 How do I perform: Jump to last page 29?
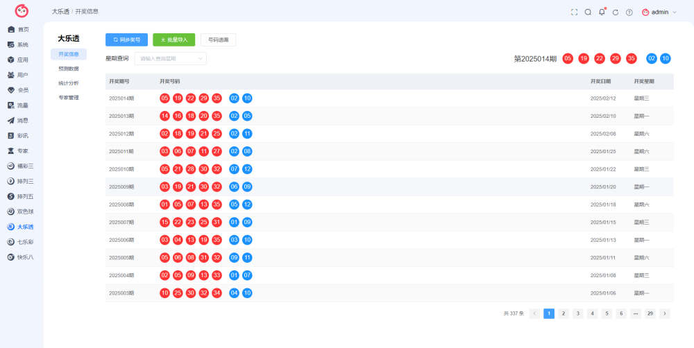(650, 313)
